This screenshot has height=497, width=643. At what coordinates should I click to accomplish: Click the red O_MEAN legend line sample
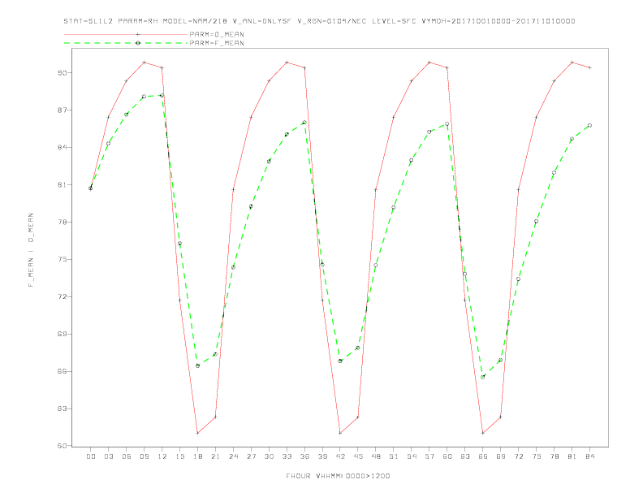coord(126,34)
